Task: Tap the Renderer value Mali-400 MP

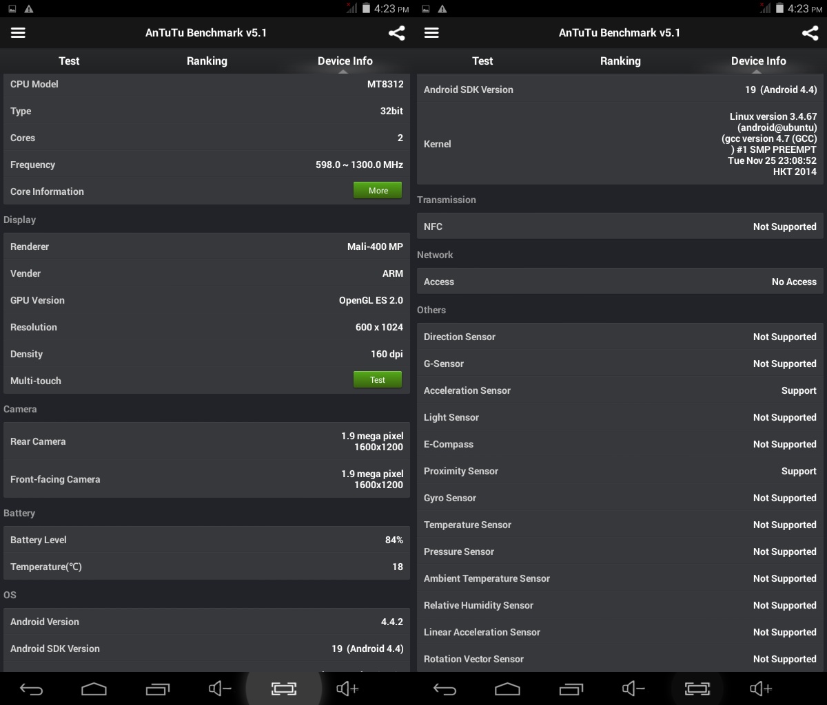Action: 375,246
